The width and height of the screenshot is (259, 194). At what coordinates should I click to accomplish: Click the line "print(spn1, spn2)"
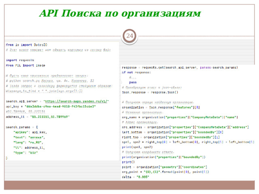[137, 147]
